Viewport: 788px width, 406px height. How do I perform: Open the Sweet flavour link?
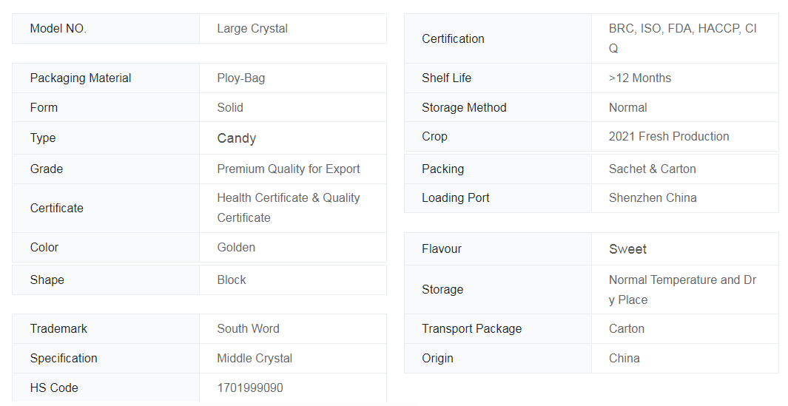click(x=627, y=249)
